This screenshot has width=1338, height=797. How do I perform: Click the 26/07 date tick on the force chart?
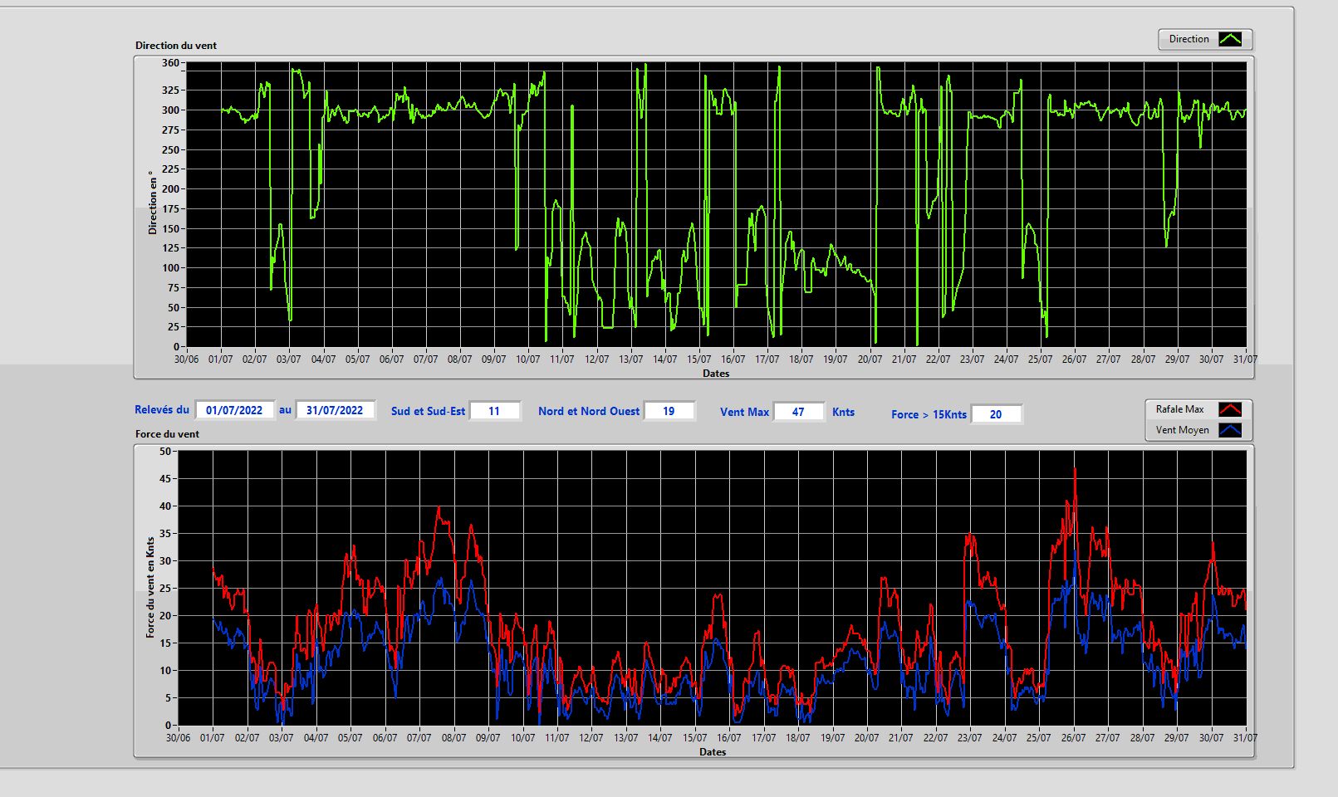[1073, 738]
